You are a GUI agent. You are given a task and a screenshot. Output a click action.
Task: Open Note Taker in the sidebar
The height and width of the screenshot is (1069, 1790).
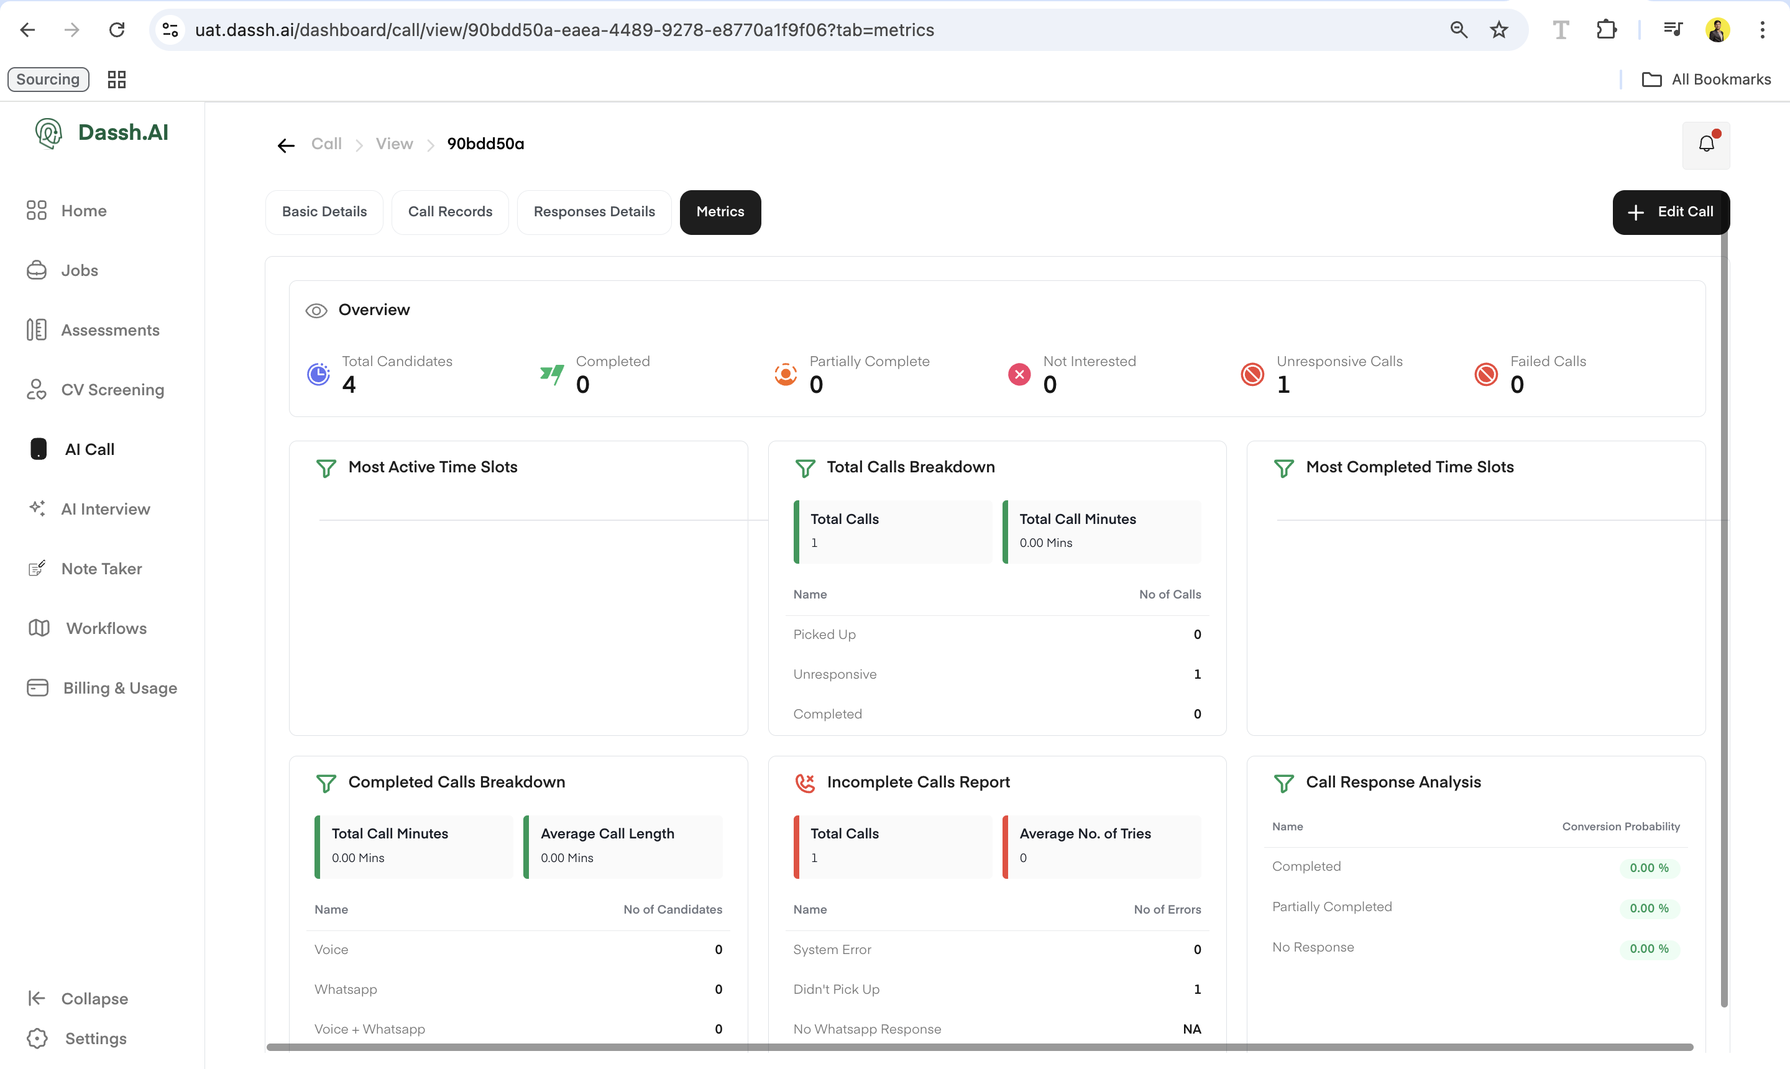coord(101,568)
